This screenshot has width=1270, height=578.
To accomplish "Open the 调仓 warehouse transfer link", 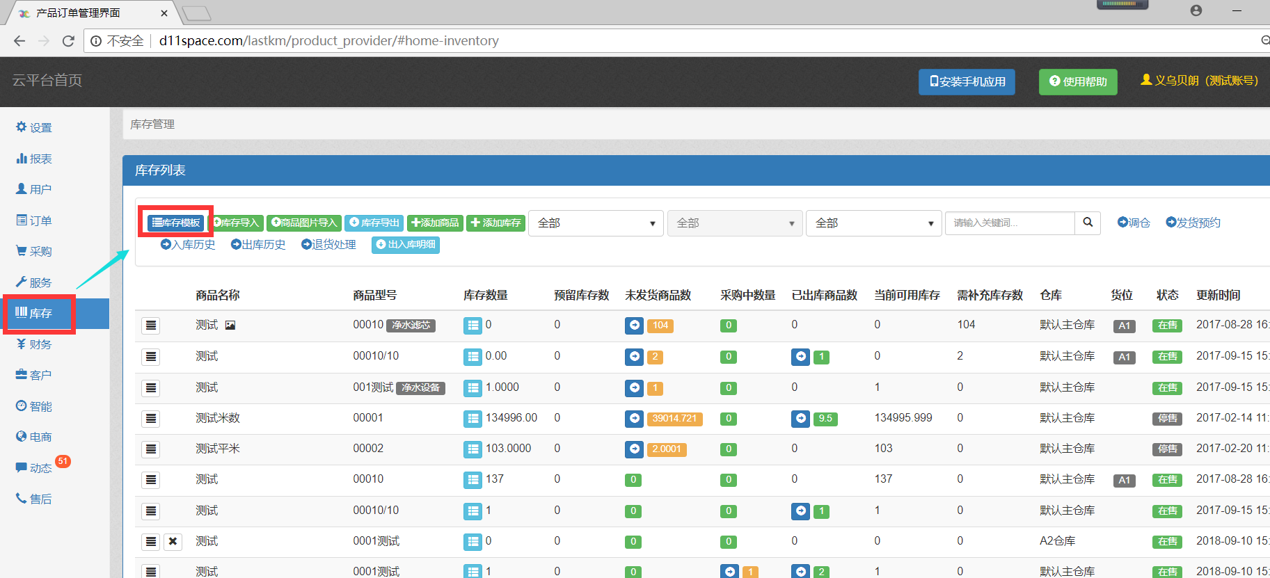I will click(x=1134, y=223).
